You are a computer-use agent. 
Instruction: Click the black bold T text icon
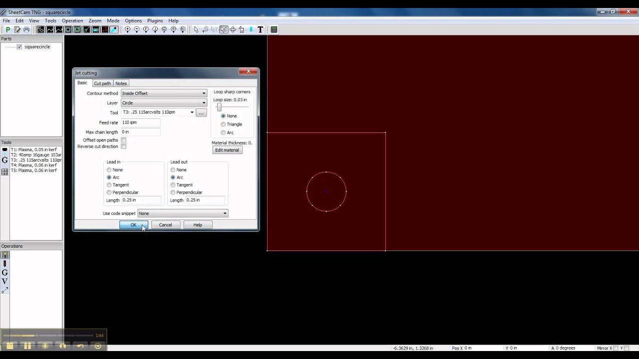point(260,29)
